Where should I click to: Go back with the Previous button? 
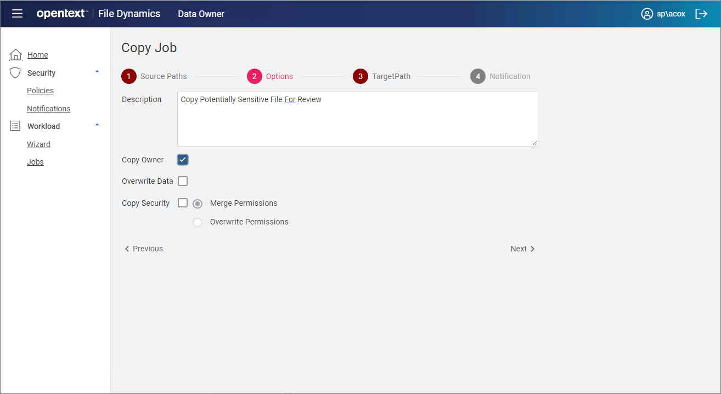click(144, 249)
